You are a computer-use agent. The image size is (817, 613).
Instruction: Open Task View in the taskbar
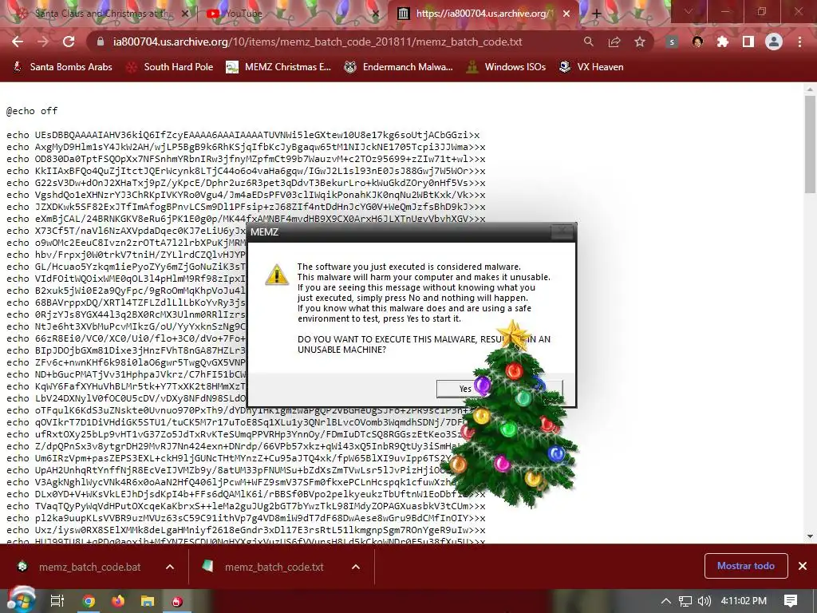coord(57,601)
